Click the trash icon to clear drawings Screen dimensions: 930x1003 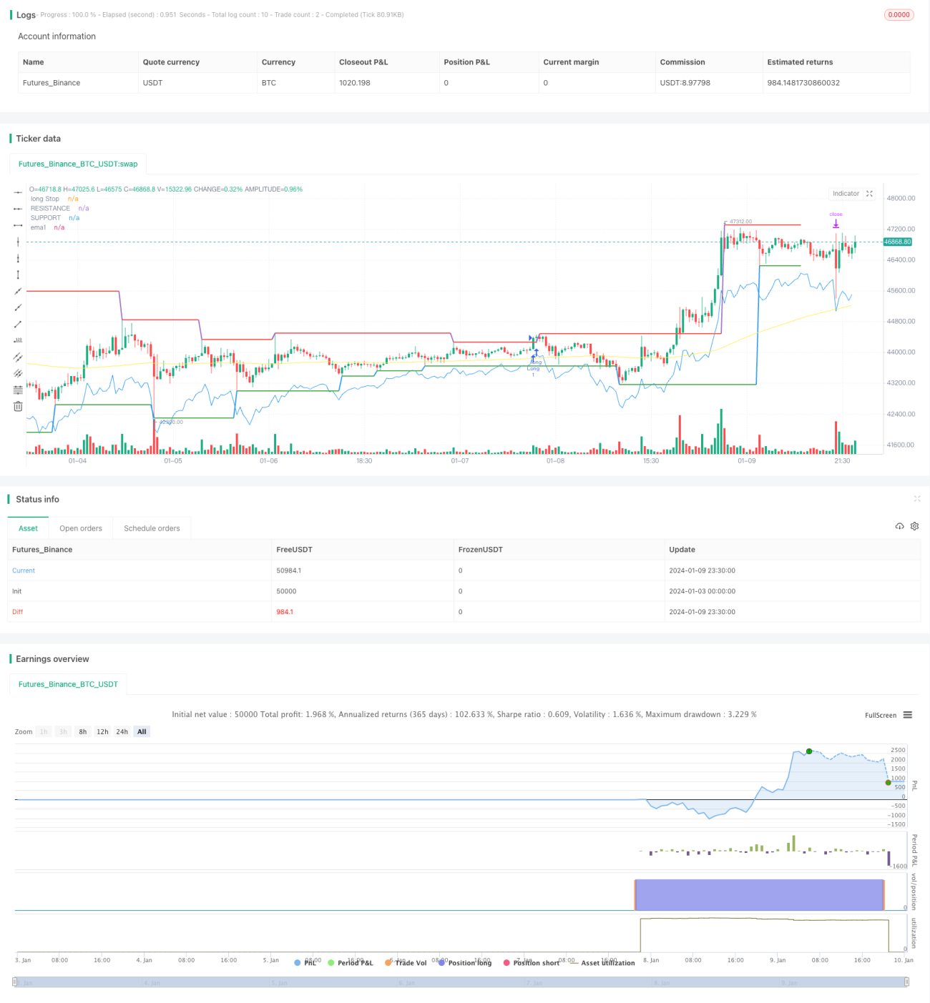click(18, 406)
